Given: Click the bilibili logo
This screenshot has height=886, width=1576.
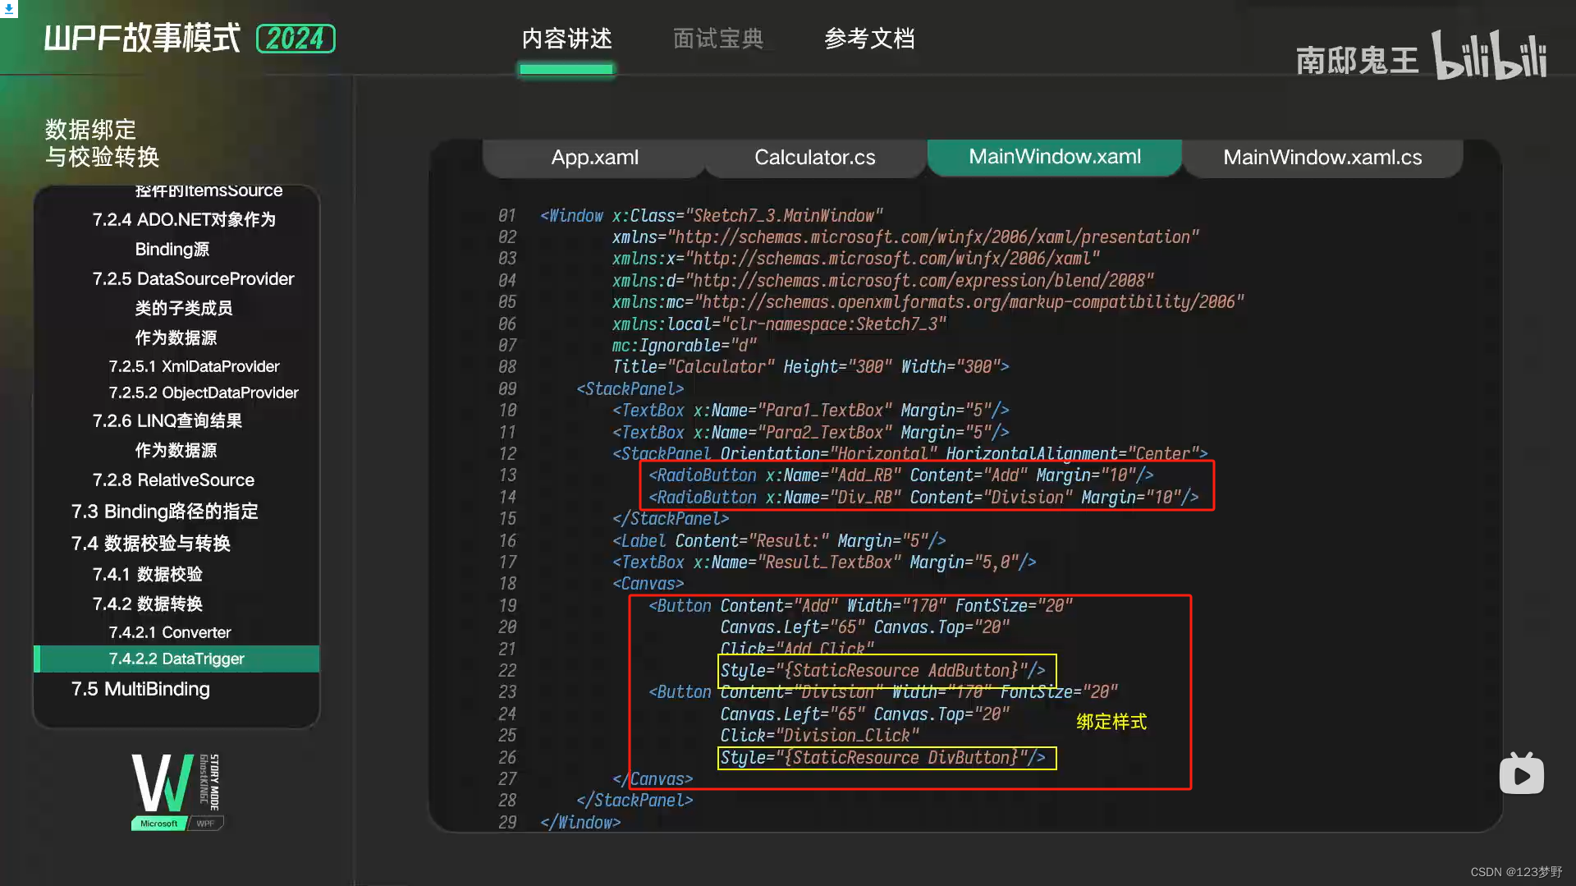Looking at the screenshot, I should [x=1489, y=55].
